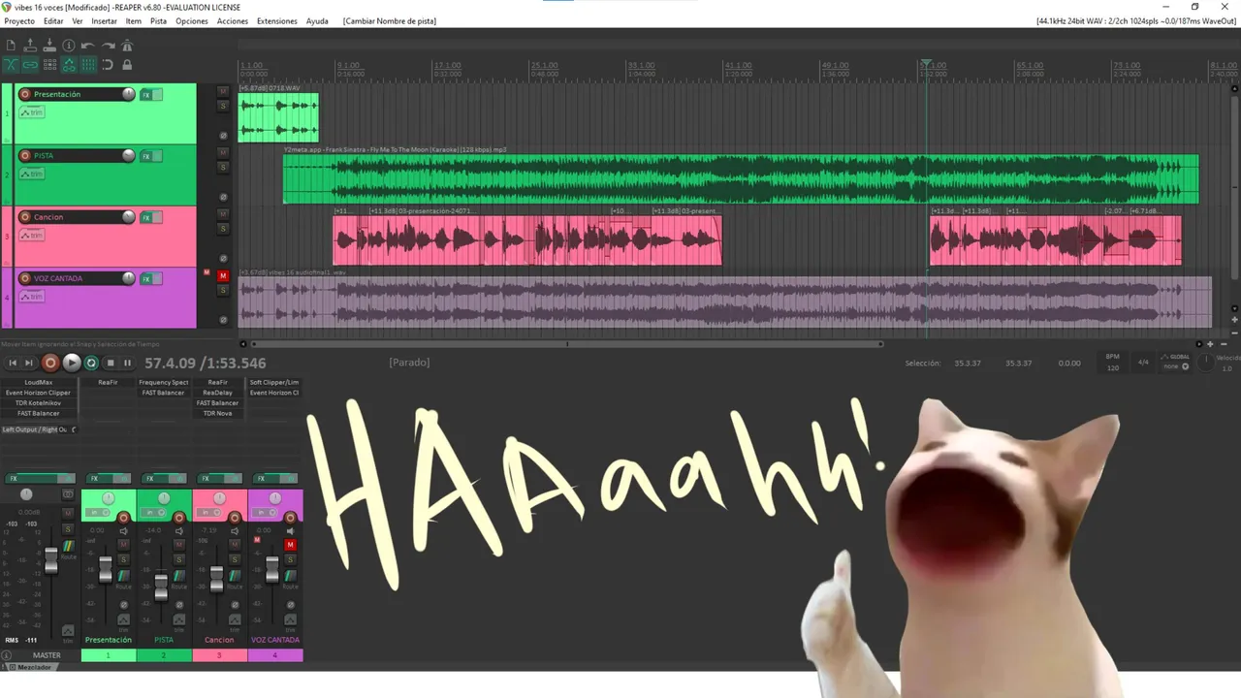Image resolution: width=1241 pixels, height=698 pixels.
Task: Invert phase on PISTA track panel
Action: tap(223, 197)
